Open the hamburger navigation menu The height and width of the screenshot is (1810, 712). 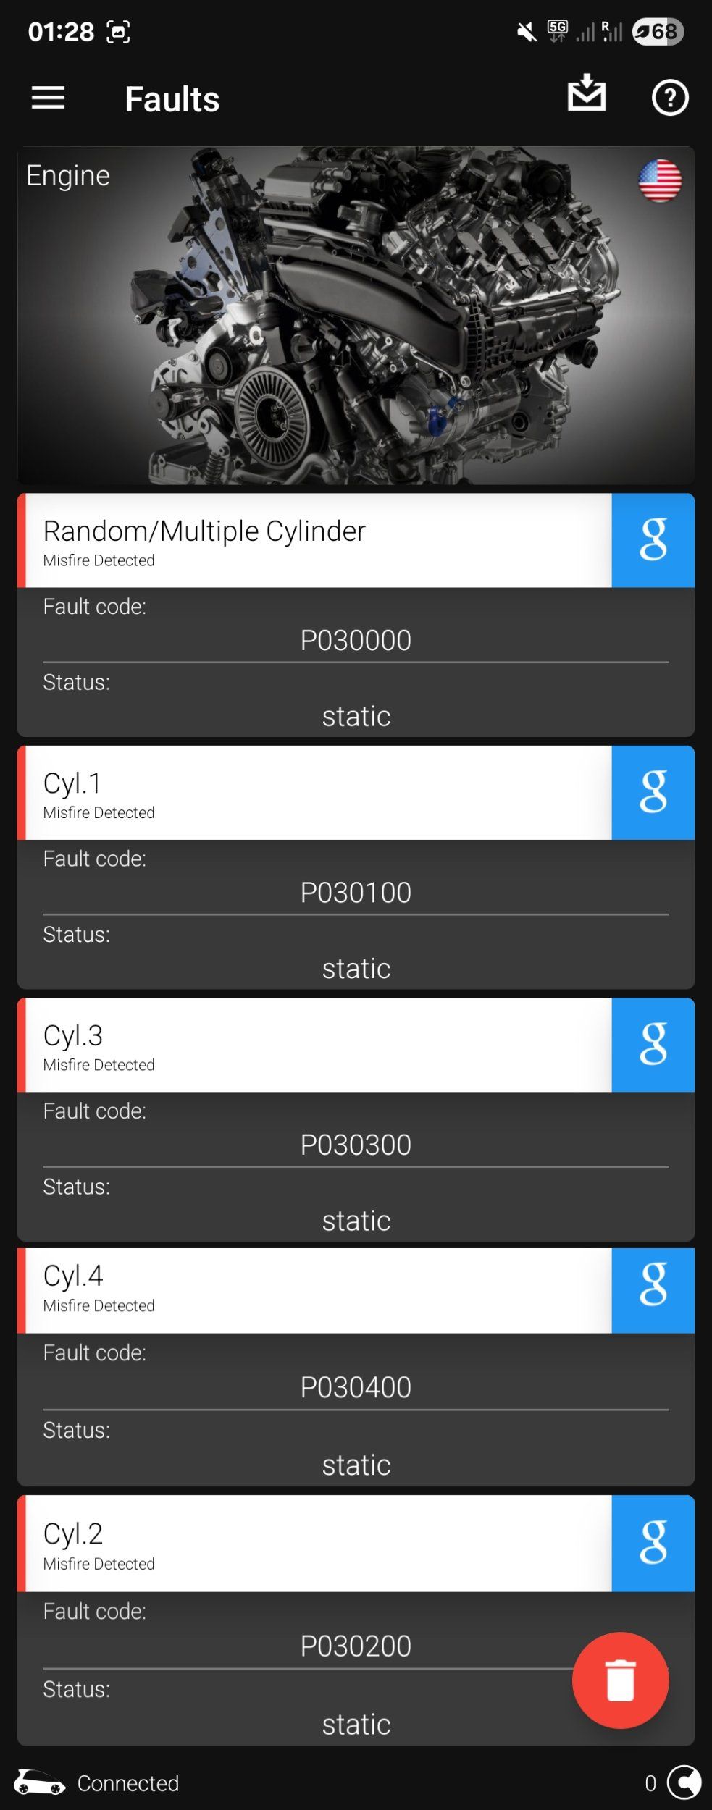[x=48, y=98]
